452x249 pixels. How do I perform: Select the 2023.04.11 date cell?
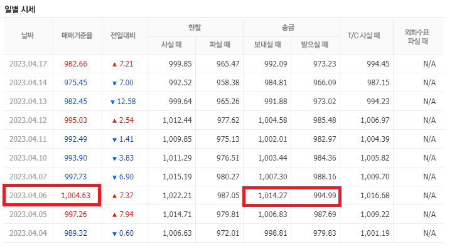[x=28, y=139]
